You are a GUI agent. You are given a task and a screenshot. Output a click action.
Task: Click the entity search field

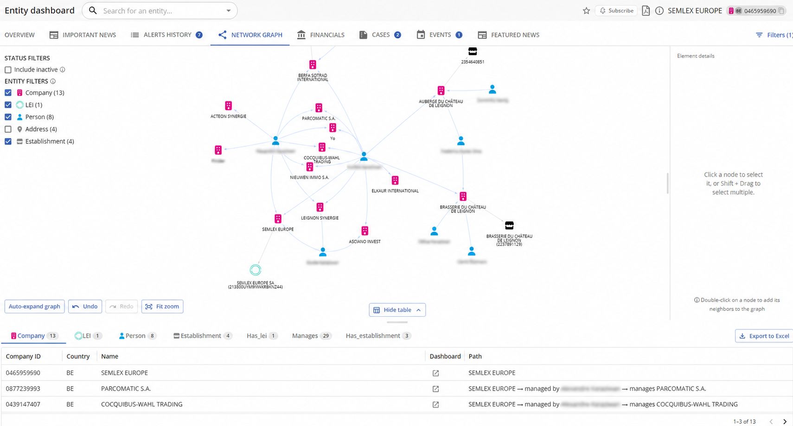point(160,11)
